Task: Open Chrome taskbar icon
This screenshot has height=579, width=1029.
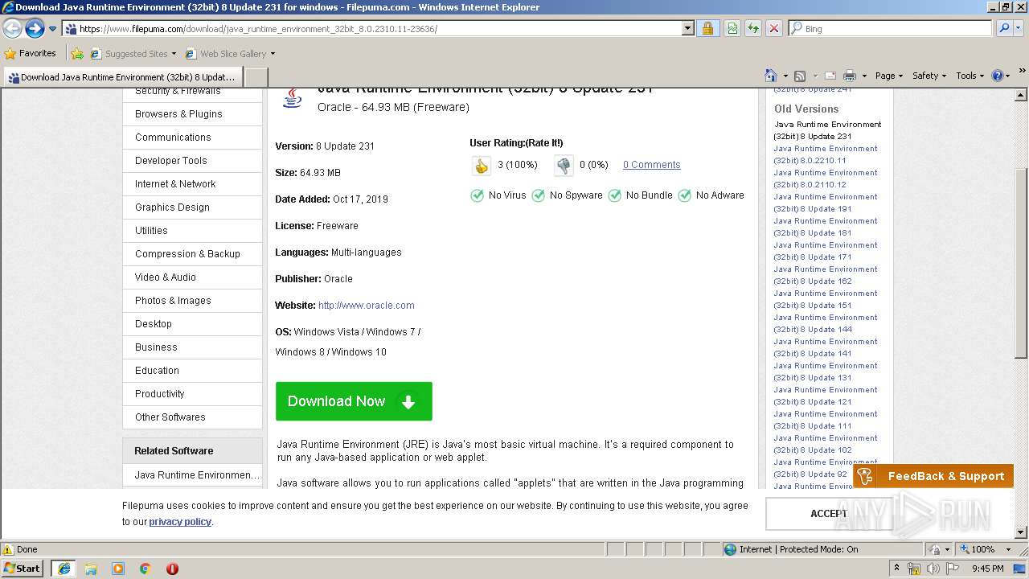Action: tap(146, 569)
